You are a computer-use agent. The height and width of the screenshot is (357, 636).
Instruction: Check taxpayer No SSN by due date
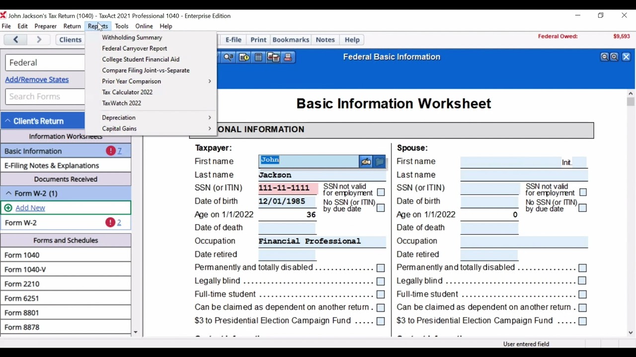(381, 208)
